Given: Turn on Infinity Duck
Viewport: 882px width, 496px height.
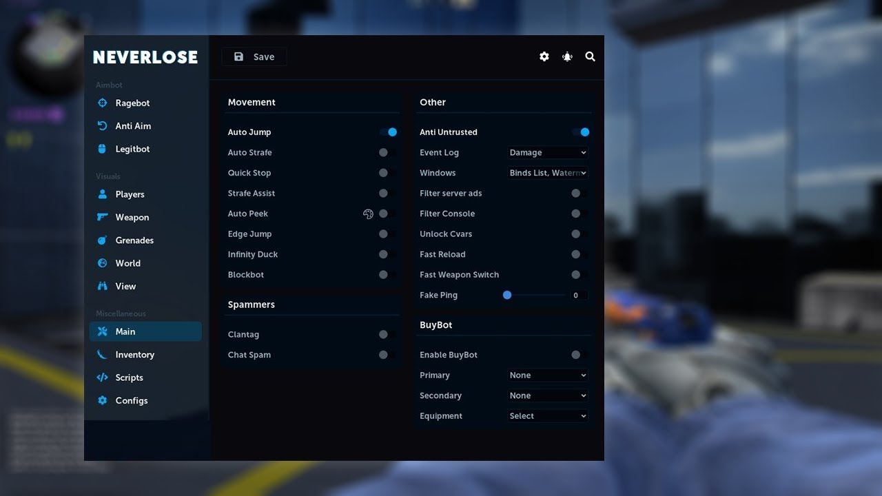Looking at the screenshot, I should pos(388,254).
